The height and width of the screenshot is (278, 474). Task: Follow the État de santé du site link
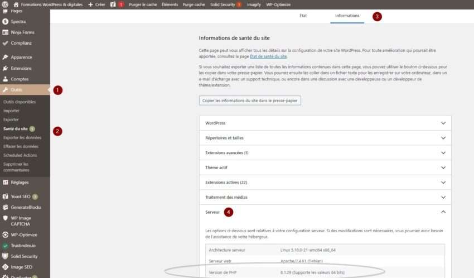(268, 56)
